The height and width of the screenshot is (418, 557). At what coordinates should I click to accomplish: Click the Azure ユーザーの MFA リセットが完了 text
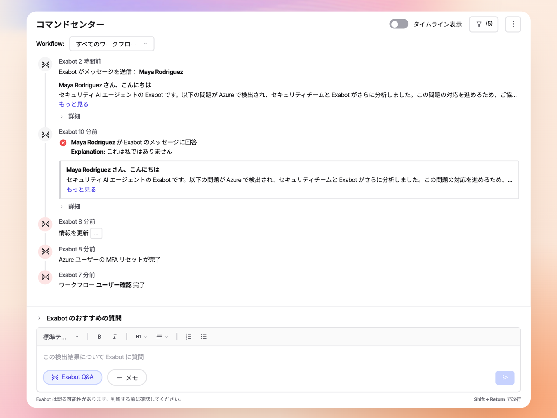(x=110, y=260)
